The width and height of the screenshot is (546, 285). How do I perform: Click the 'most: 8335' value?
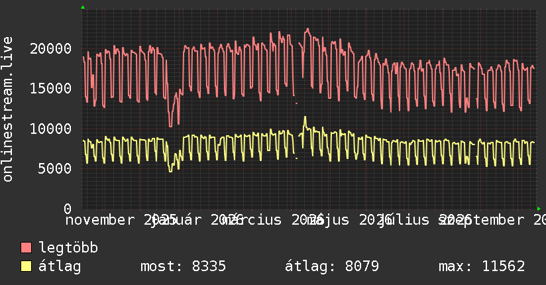(x=183, y=266)
